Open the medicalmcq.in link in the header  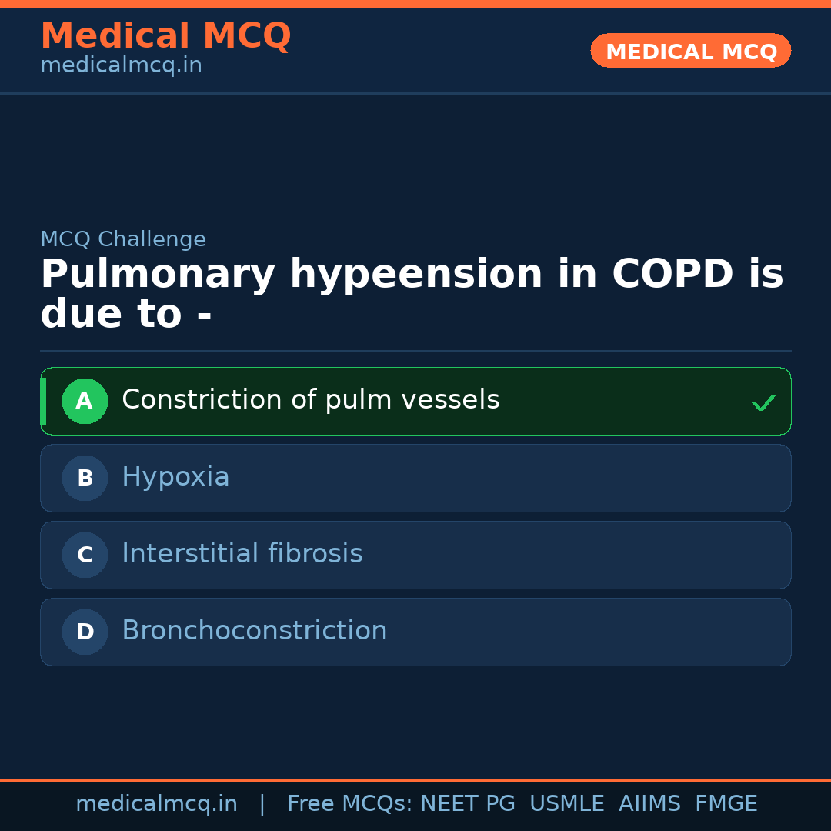click(121, 66)
